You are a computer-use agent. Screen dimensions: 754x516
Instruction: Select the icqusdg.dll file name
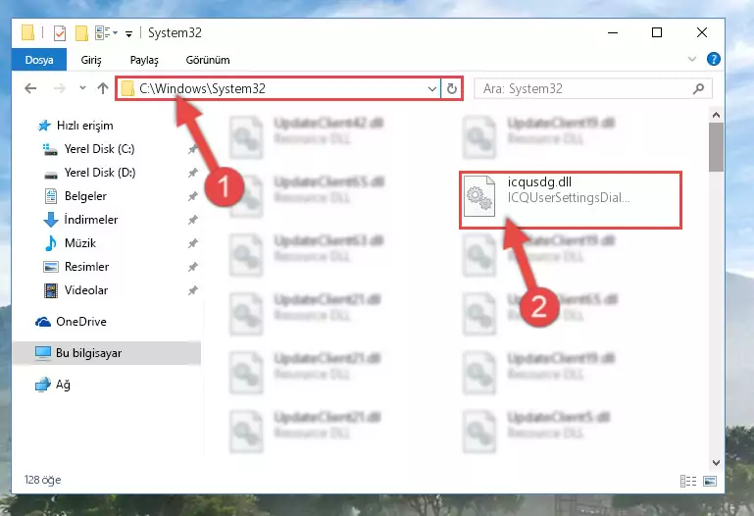[x=539, y=182]
